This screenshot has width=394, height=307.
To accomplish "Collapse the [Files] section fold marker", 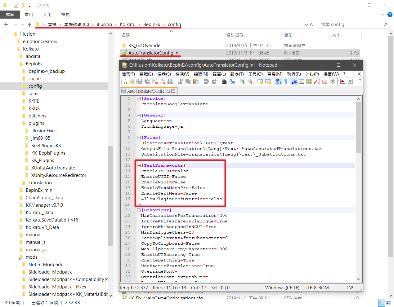I will [139, 138].
